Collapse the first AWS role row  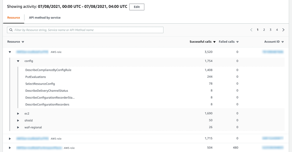pos(10,52)
